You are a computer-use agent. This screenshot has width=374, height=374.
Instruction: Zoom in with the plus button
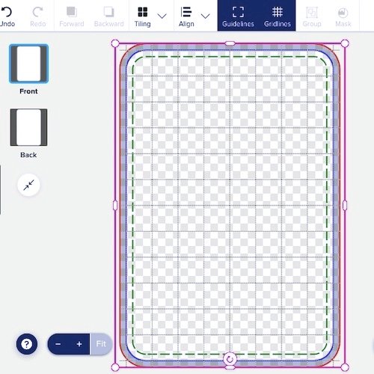(x=79, y=344)
